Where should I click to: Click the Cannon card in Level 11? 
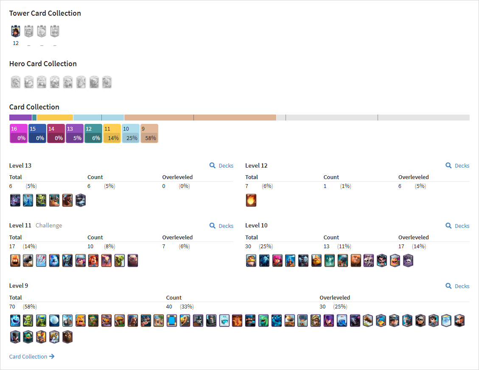pos(28,261)
